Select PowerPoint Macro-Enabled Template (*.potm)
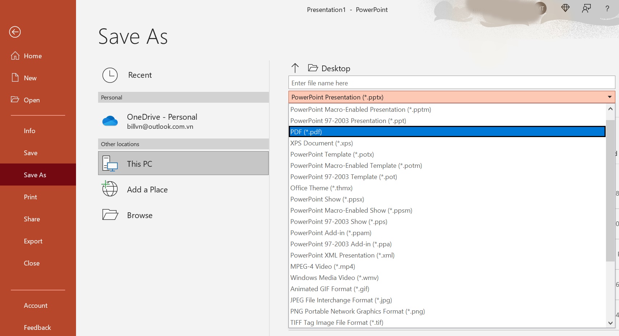619x336 pixels. [447, 166]
